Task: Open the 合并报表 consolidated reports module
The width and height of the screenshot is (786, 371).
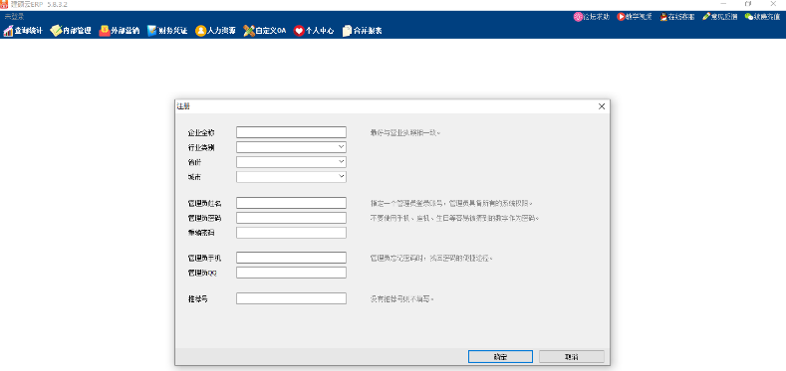Action: point(362,31)
